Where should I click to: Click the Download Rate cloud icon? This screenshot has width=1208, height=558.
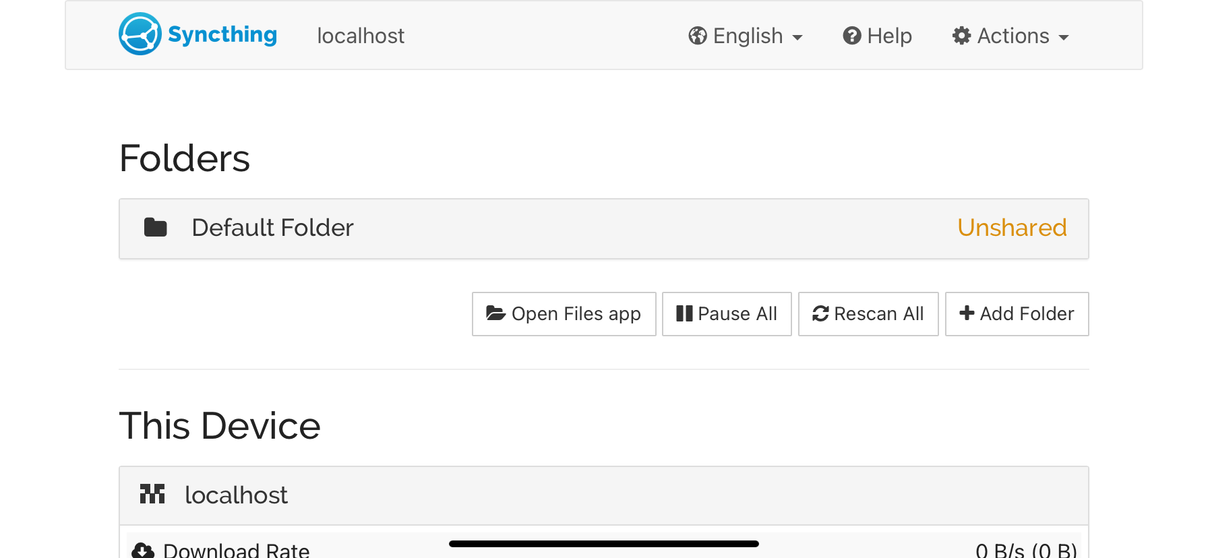click(143, 550)
